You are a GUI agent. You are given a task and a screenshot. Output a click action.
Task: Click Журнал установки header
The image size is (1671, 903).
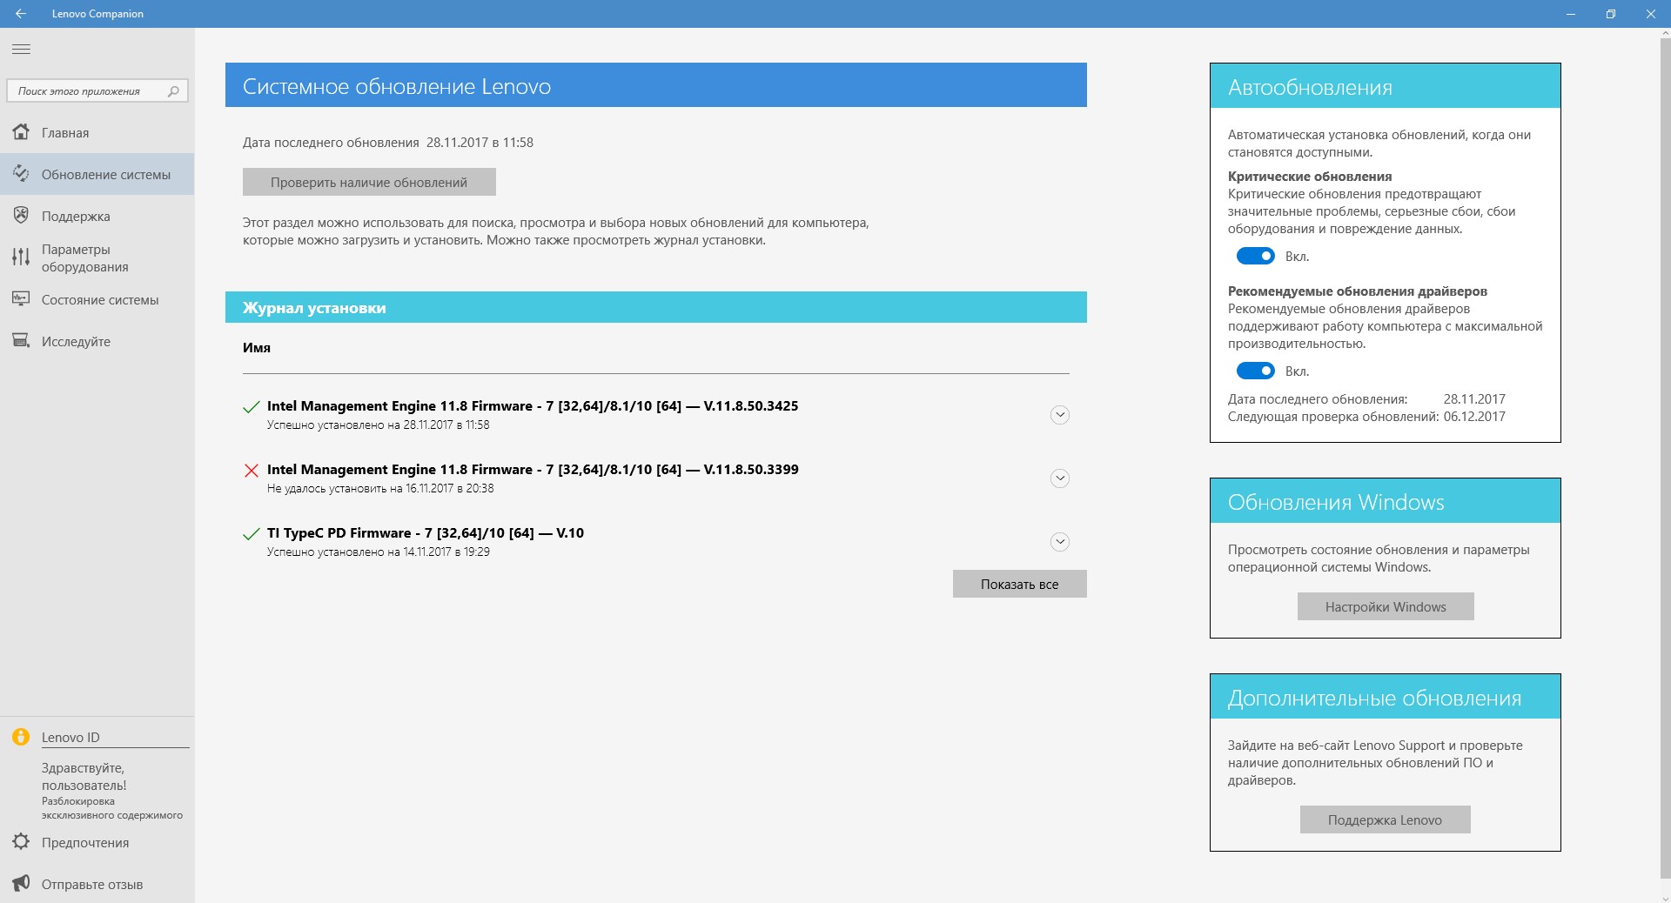pos(656,307)
